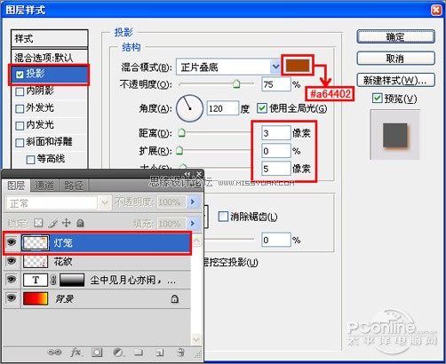Hide the 花纹 layer via eye icon
446x364 pixels.
[x=12, y=261]
